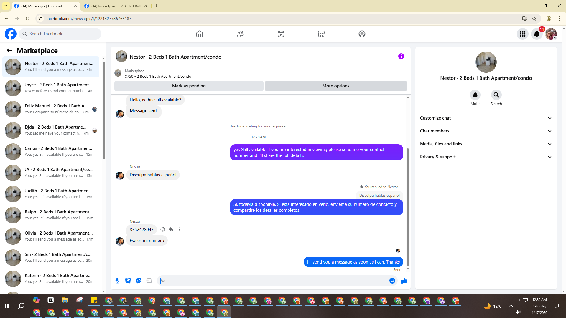Viewport: 566px width, 318px height.
Task: Open the sticker picker icon
Action: coord(139,281)
